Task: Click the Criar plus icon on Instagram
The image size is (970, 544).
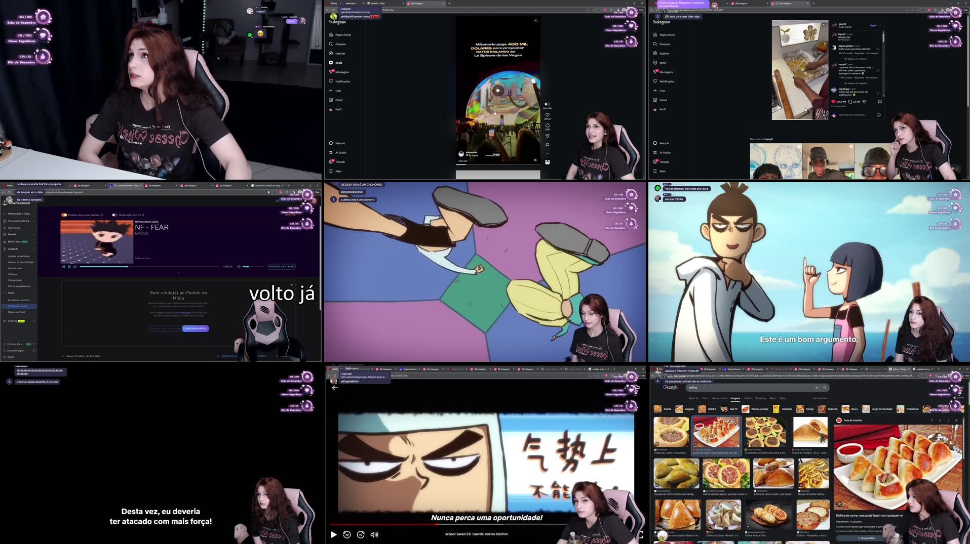Action: pos(332,90)
